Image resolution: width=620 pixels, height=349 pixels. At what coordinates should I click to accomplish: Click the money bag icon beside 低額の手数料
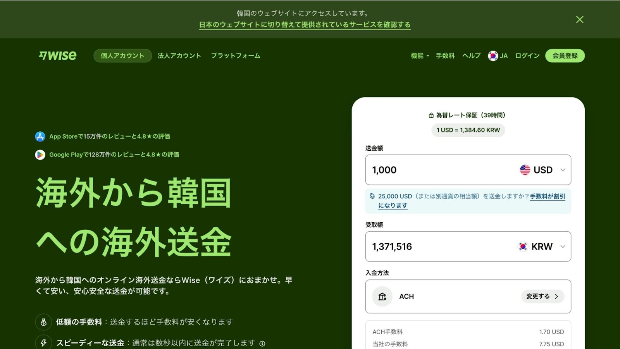click(x=43, y=322)
